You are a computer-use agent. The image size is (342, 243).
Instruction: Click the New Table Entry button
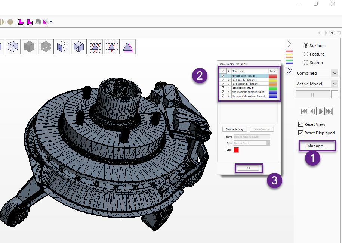pos(234,129)
